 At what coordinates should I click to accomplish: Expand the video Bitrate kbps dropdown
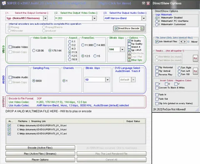click(x=122, y=50)
